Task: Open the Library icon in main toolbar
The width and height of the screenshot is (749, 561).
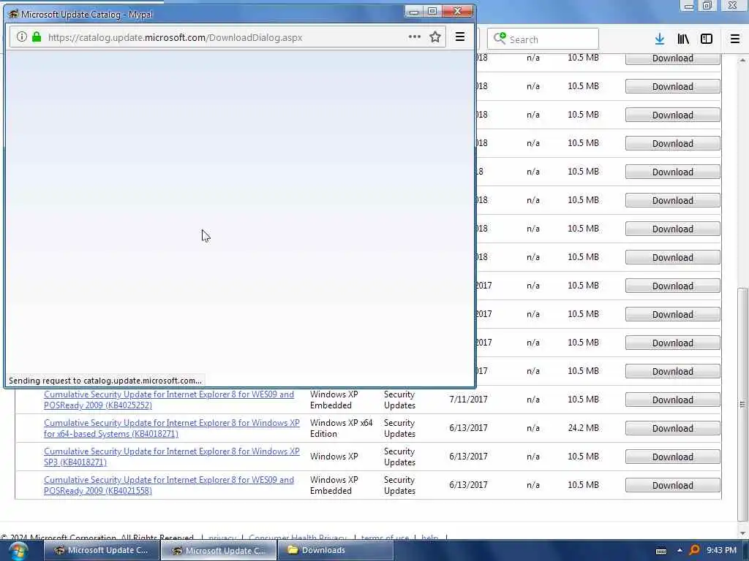Action: [683, 39]
